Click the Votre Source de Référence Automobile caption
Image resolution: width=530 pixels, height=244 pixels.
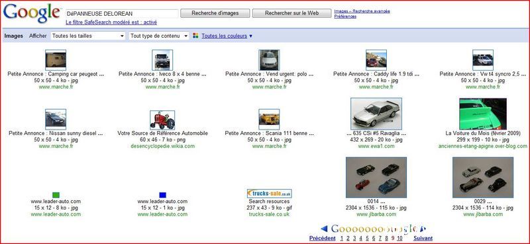pos(162,134)
